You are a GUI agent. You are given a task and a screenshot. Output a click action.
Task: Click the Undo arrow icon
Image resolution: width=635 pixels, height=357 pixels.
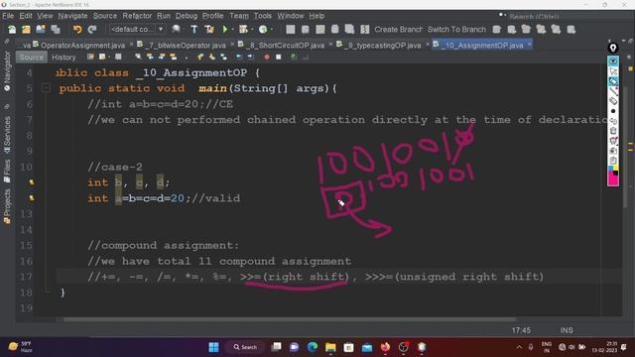[x=77, y=29]
